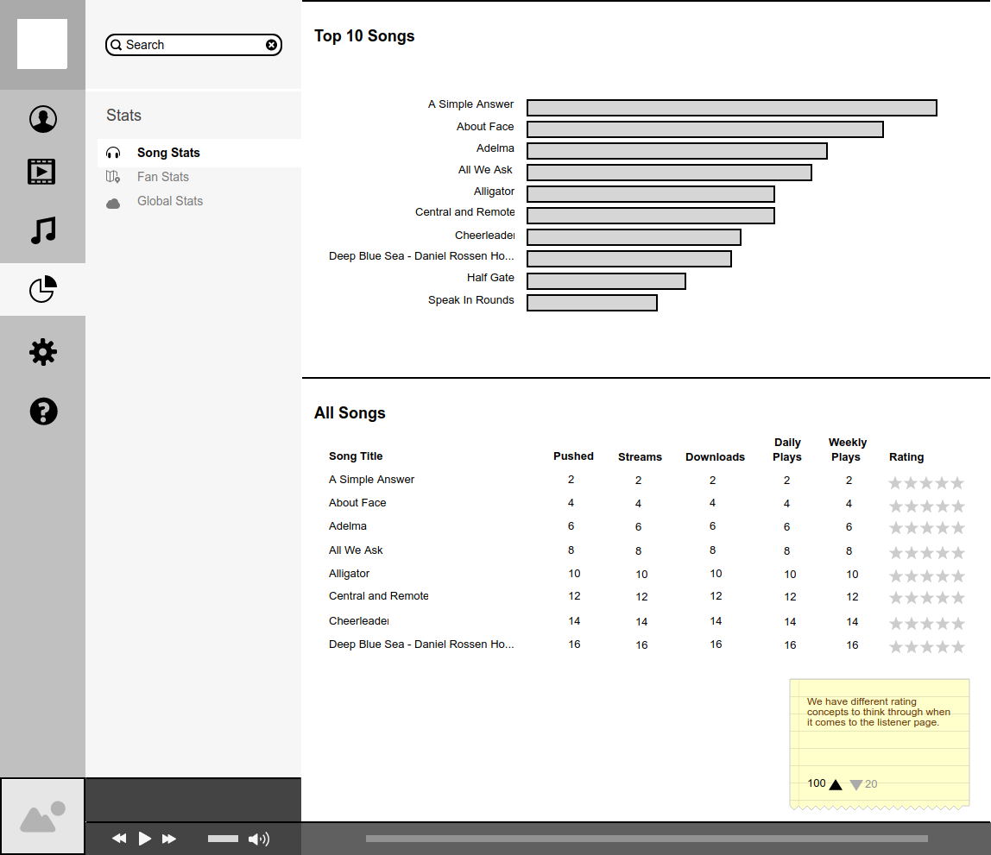
Task: Click the All Songs heading
Action: pos(350,412)
